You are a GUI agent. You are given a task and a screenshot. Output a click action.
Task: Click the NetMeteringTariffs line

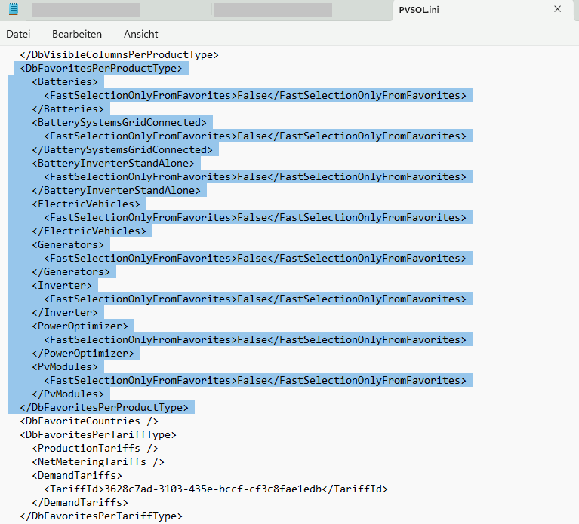pyautogui.click(x=98, y=462)
